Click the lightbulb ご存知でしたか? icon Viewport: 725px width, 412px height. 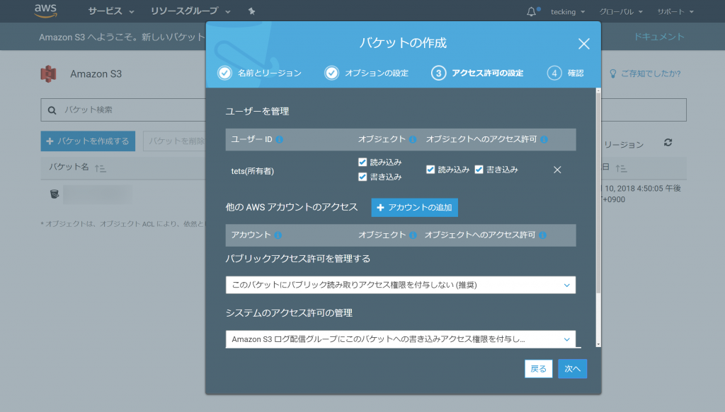tap(612, 73)
